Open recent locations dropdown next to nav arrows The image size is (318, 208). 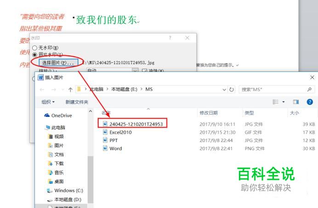click(63, 89)
